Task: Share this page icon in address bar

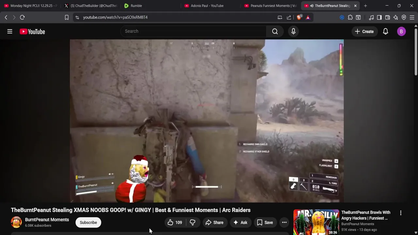Action: coord(289,17)
